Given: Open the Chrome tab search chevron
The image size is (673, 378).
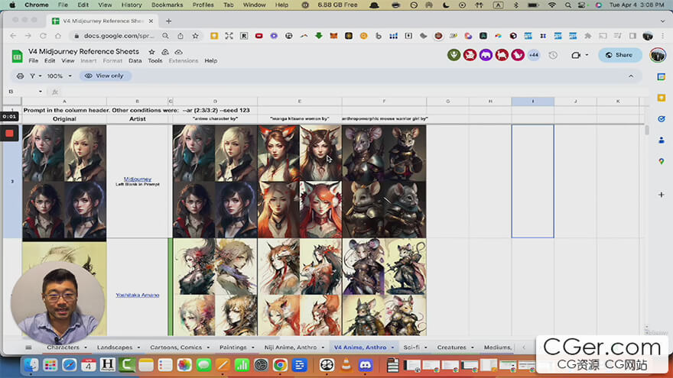Looking at the screenshot, I should click(662, 21).
